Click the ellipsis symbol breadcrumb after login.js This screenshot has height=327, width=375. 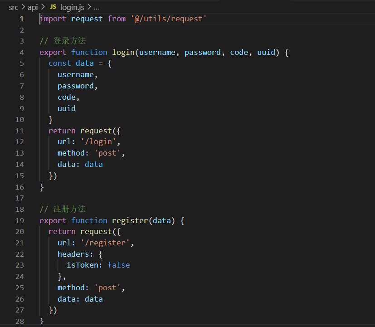[x=96, y=7]
